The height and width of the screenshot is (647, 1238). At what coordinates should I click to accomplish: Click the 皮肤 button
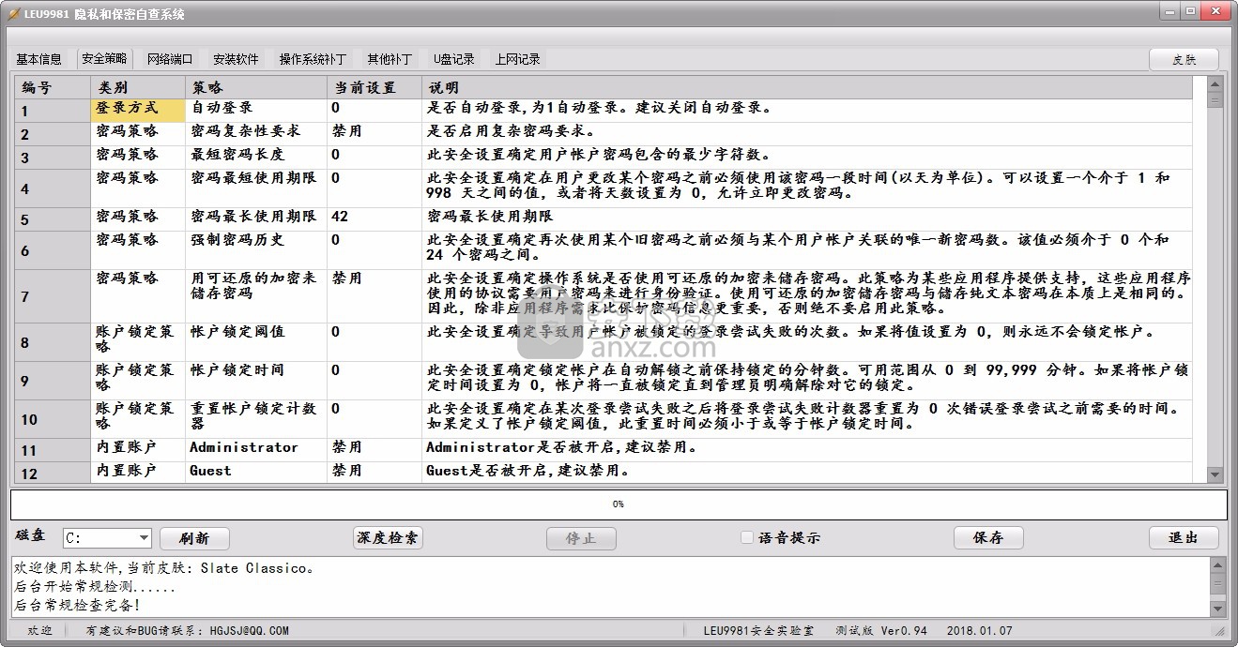pyautogui.click(x=1184, y=59)
